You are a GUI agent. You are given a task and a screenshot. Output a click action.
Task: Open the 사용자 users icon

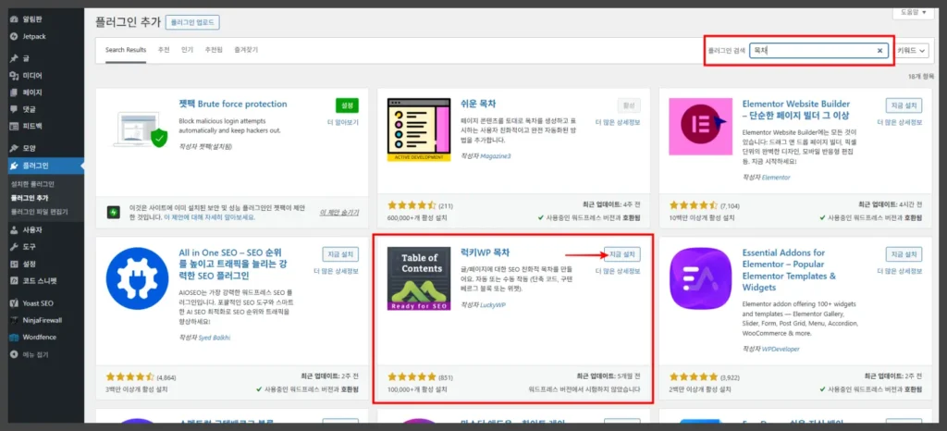pyautogui.click(x=15, y=230)
